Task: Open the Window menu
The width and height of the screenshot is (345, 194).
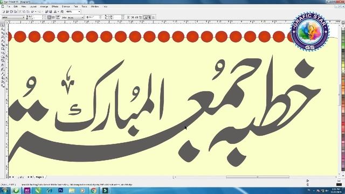Action: coord(95,6)
